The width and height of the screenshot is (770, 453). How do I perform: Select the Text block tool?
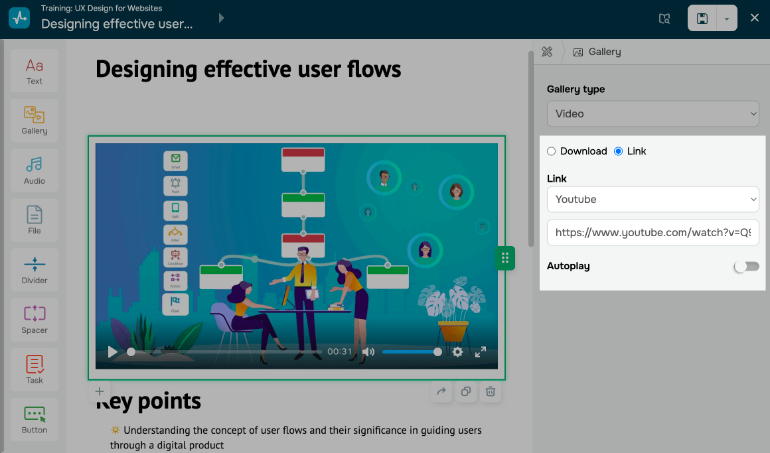(x=35, y=70)
